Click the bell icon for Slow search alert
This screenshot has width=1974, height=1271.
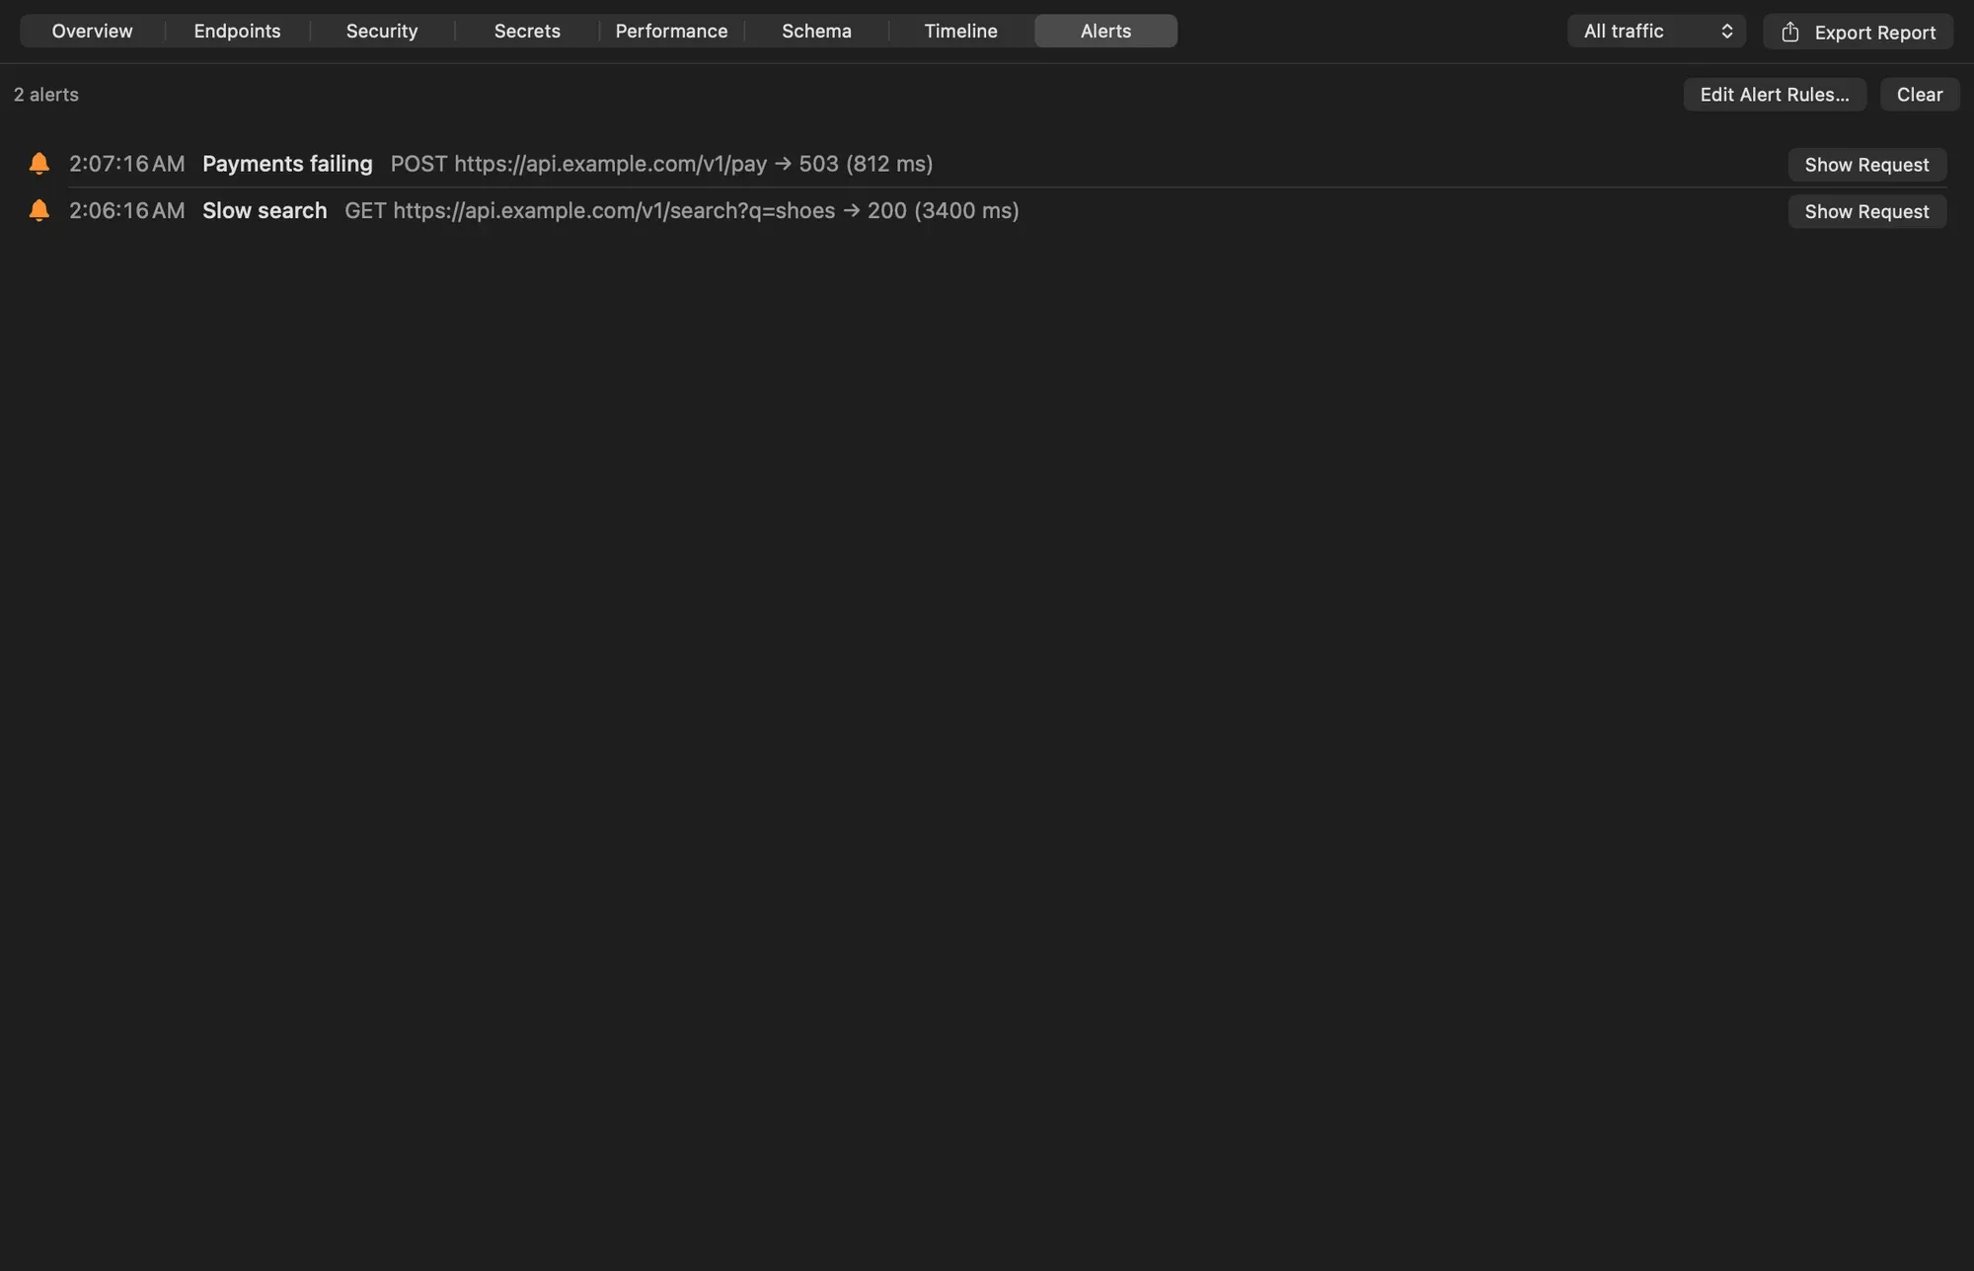click(x=39, y=211)
